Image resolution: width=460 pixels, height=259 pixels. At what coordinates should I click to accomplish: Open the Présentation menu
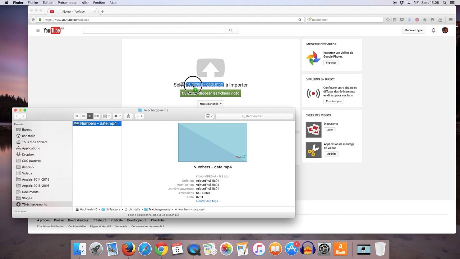[x=68, y=3]
